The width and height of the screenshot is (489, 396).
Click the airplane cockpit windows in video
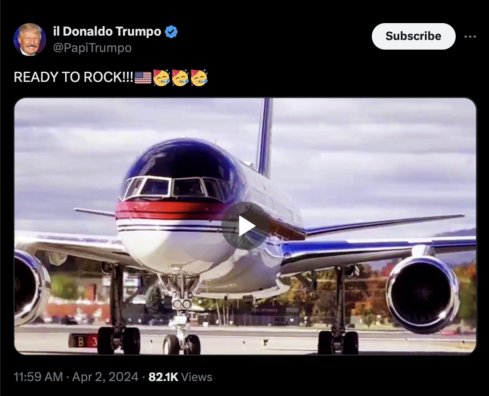coord(174,187)
